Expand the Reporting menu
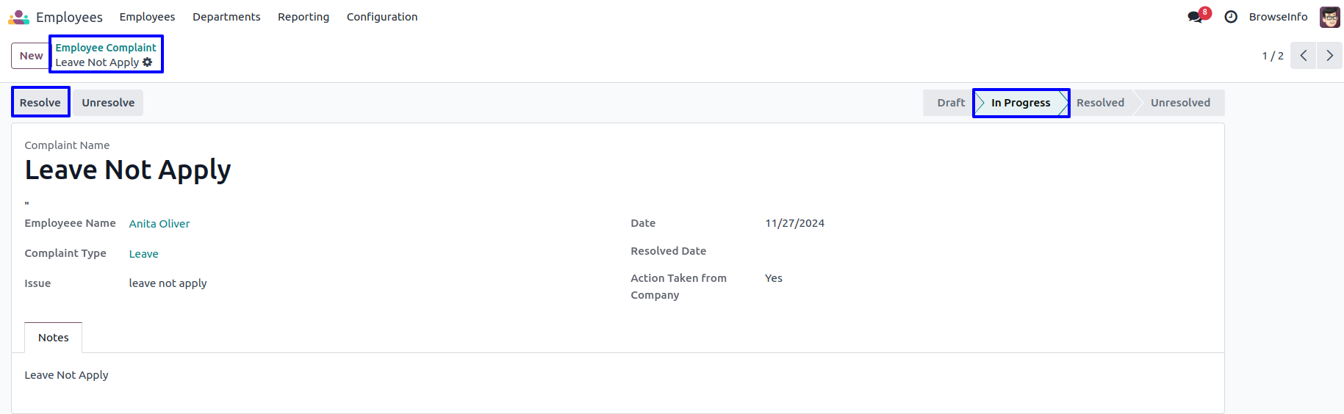Screen dimensions: 1344x414 tap(303, 17)
